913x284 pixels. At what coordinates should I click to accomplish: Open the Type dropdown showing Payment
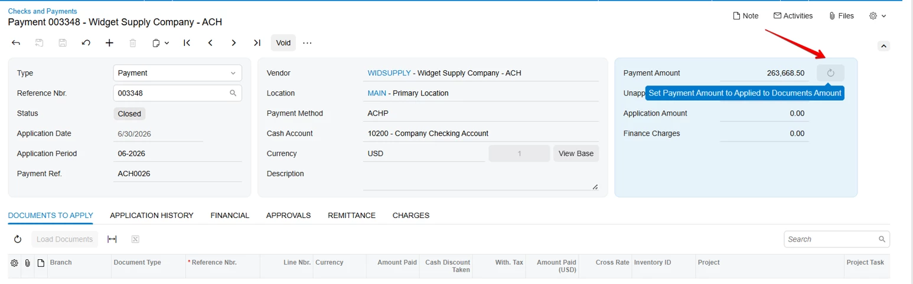click(x=177, y=73)
